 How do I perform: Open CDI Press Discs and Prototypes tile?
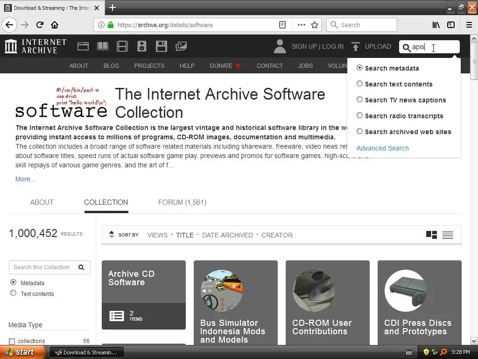click(x=420, y=303)
